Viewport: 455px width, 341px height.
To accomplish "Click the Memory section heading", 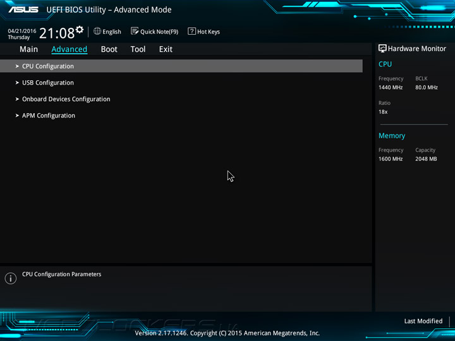I will [x=392, y=136].
